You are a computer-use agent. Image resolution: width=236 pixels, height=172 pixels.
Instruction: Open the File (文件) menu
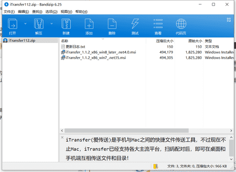9,11
